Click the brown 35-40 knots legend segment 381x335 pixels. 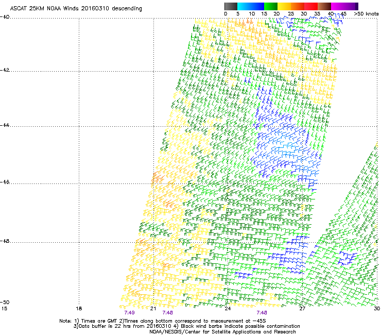point(324,6)
